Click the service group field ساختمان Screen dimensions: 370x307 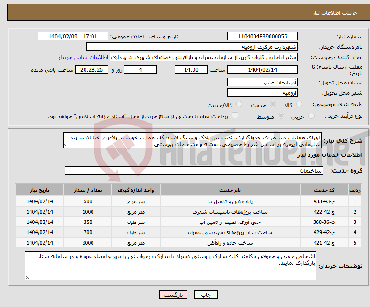(x=194, y=170)
